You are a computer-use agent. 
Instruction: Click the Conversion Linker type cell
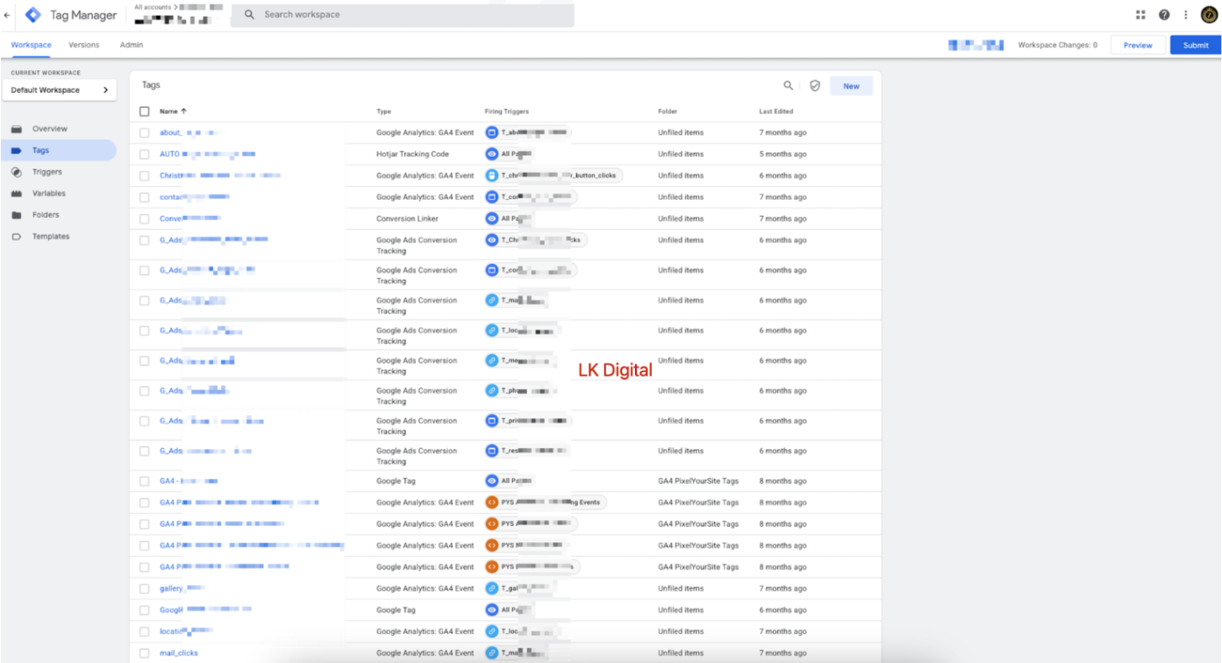coord(407,218)
